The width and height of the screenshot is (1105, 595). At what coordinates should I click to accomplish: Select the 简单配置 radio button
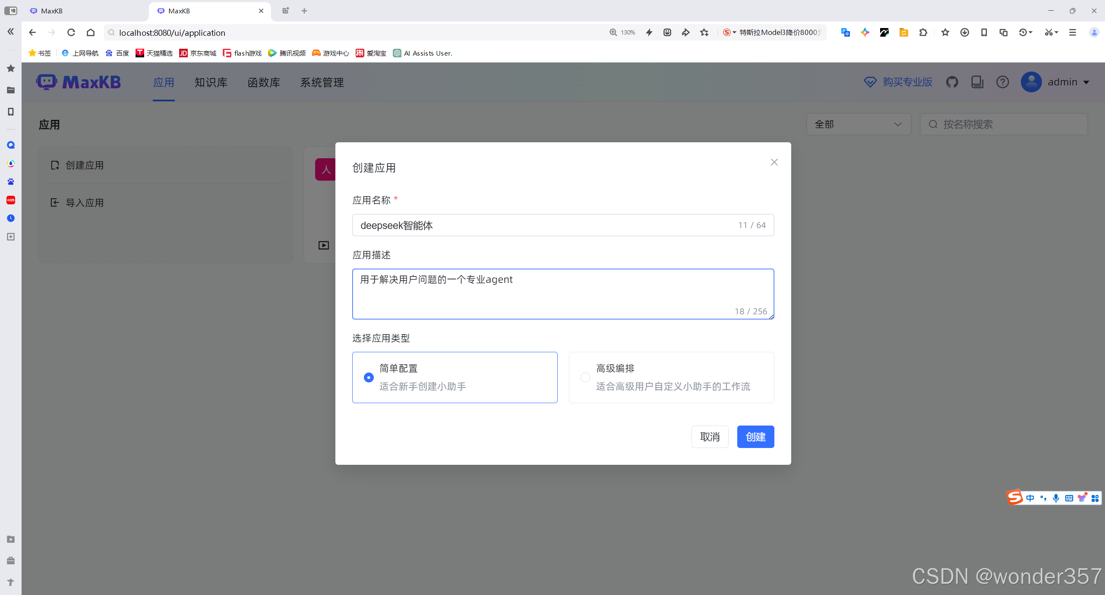coord(368,377)
